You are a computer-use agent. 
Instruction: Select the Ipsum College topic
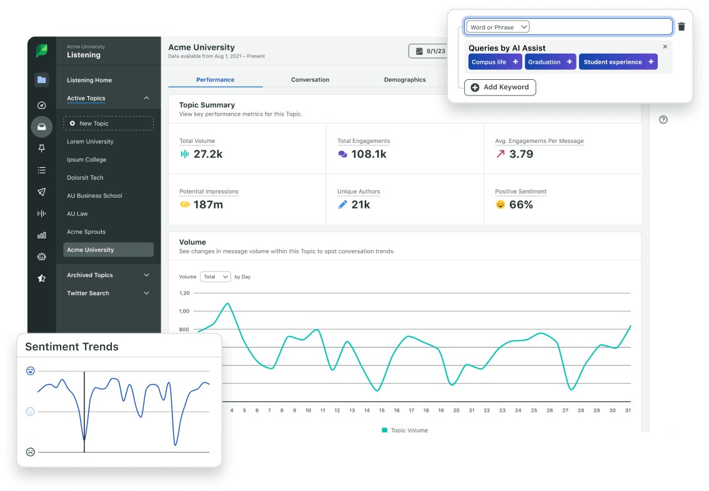tap(87, 159)
